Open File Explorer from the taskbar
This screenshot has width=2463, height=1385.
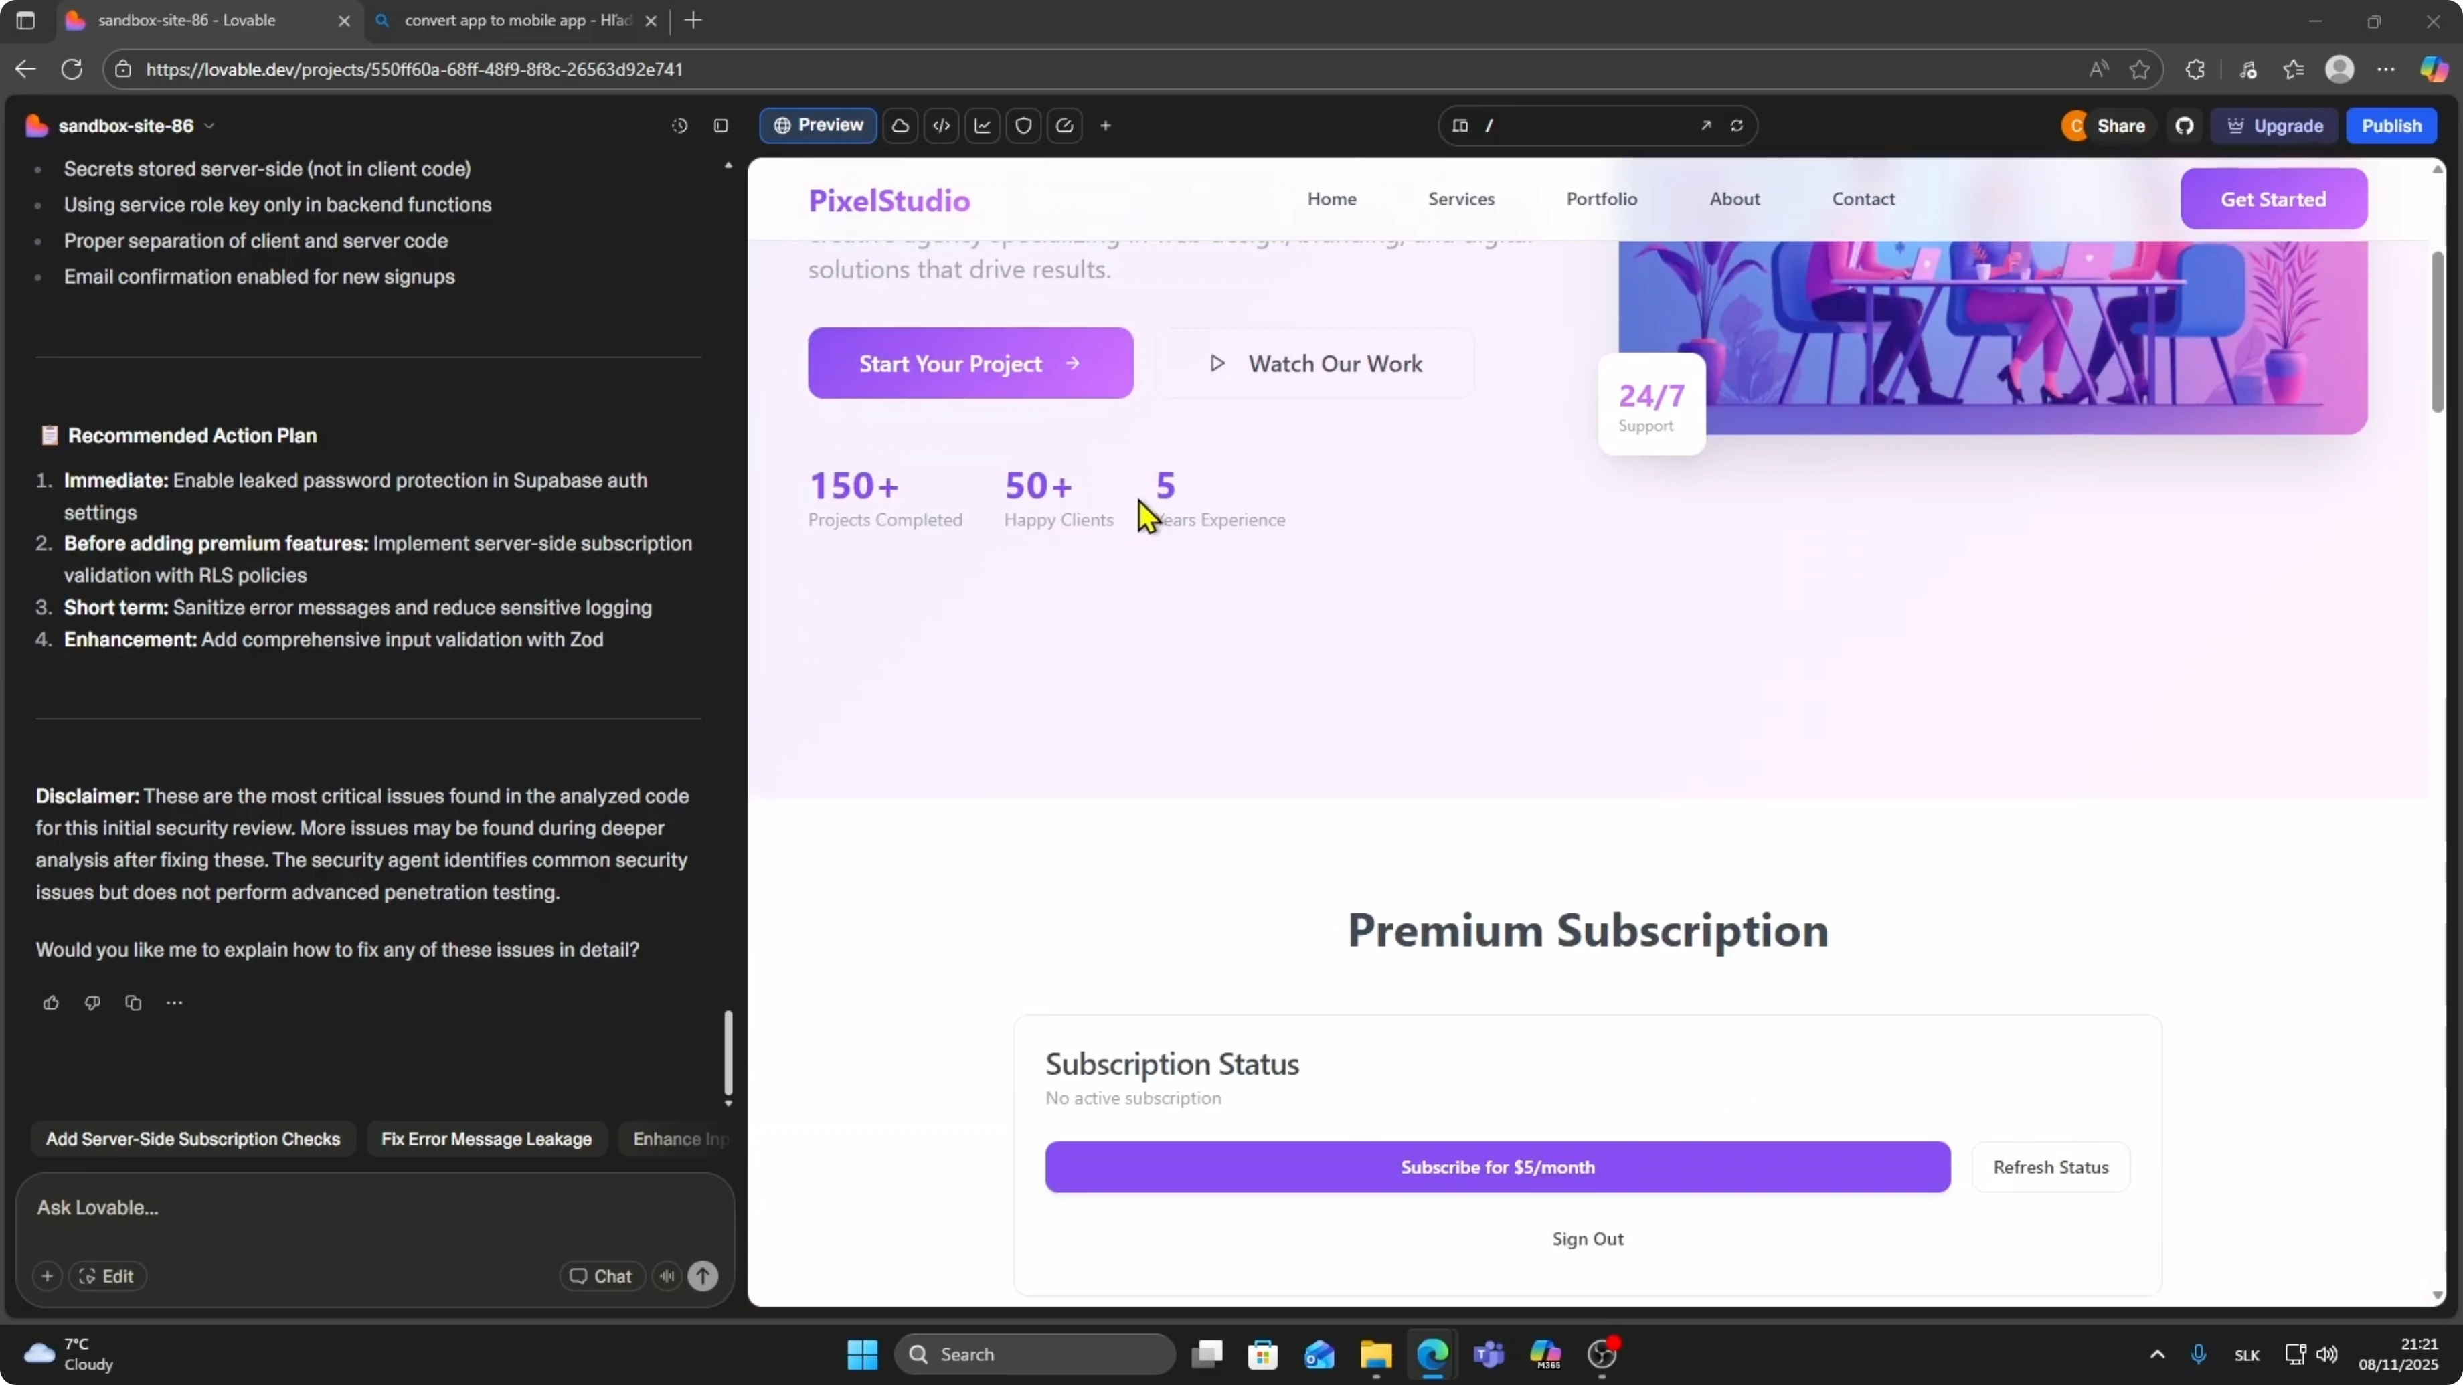[x=1376, y=1354]
